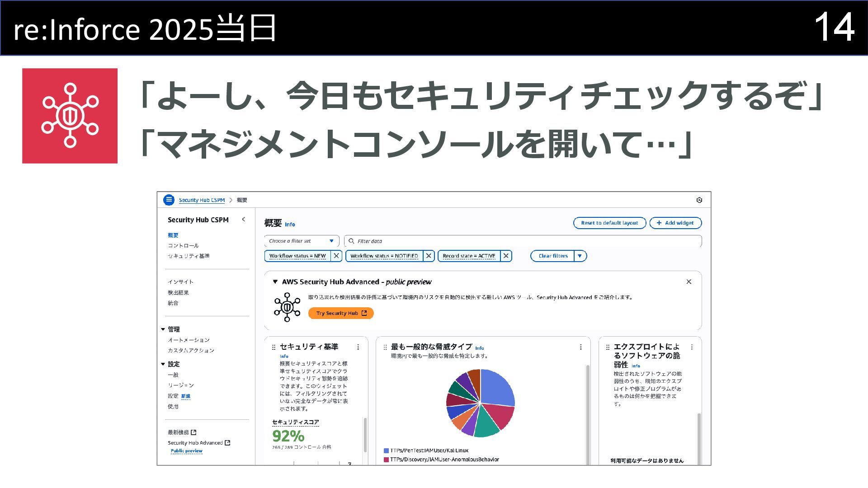Dismiss the Security Hub Advanced preview banner
Image resolution: width=868 pixels, height=488 pixels.
689,282
